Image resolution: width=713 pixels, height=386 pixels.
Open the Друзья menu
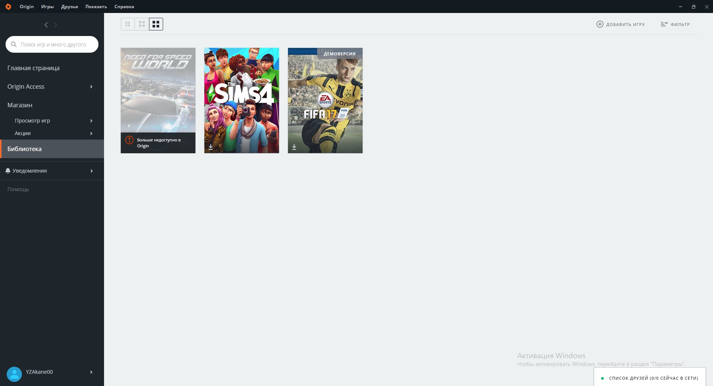point(69,7)
